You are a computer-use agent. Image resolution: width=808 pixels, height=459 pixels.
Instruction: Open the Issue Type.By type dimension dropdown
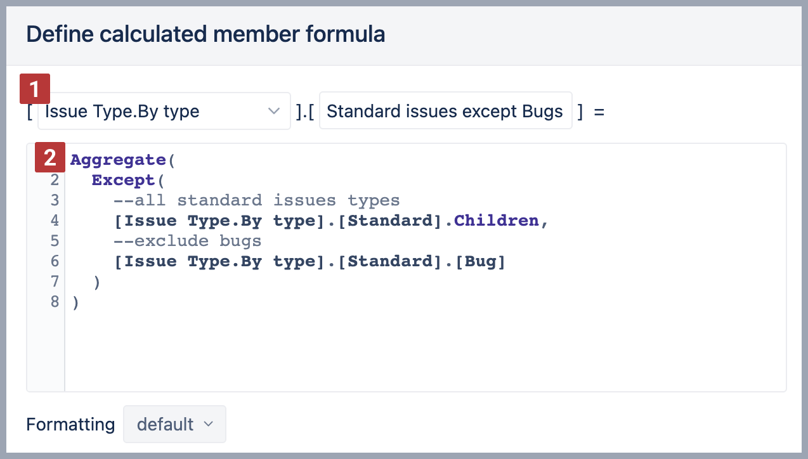(x=164, y=112)
